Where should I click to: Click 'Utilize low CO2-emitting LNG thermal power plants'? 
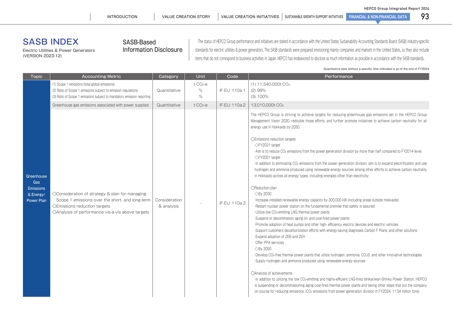(292, 212)
